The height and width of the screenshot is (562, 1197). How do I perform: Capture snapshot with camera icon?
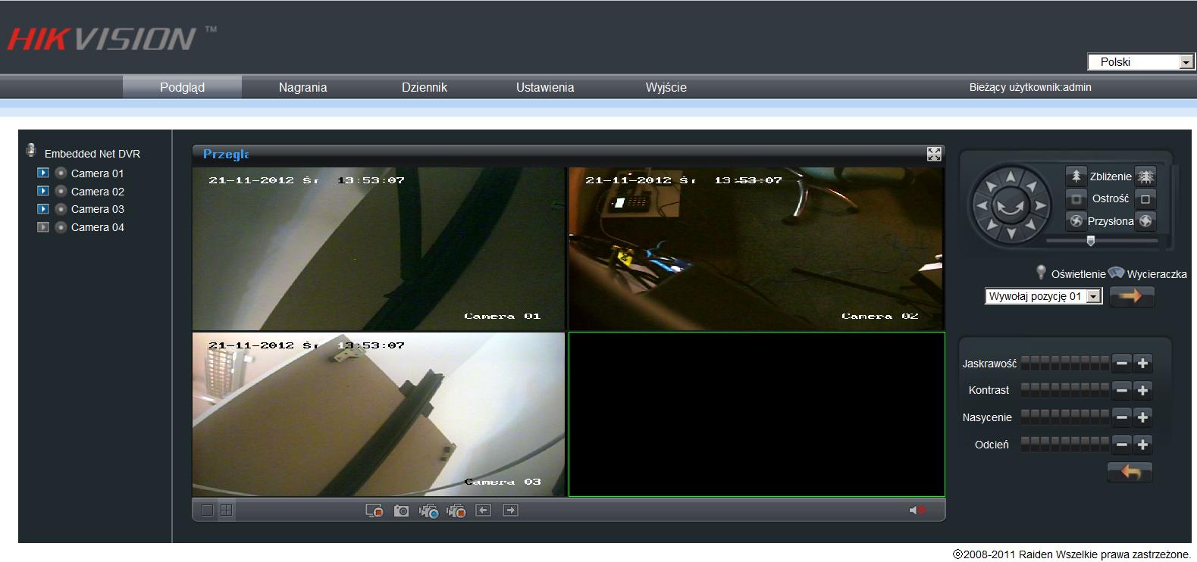[x=401, y=511]
